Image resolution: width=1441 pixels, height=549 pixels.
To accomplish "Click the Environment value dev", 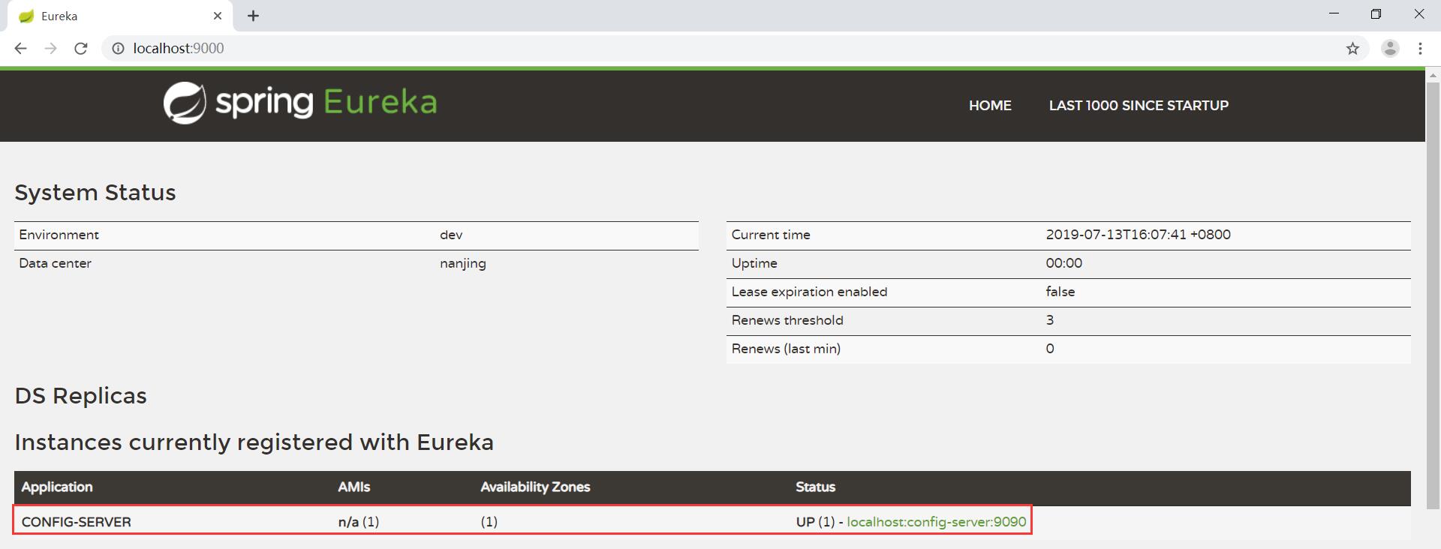I will coord(451,235).
